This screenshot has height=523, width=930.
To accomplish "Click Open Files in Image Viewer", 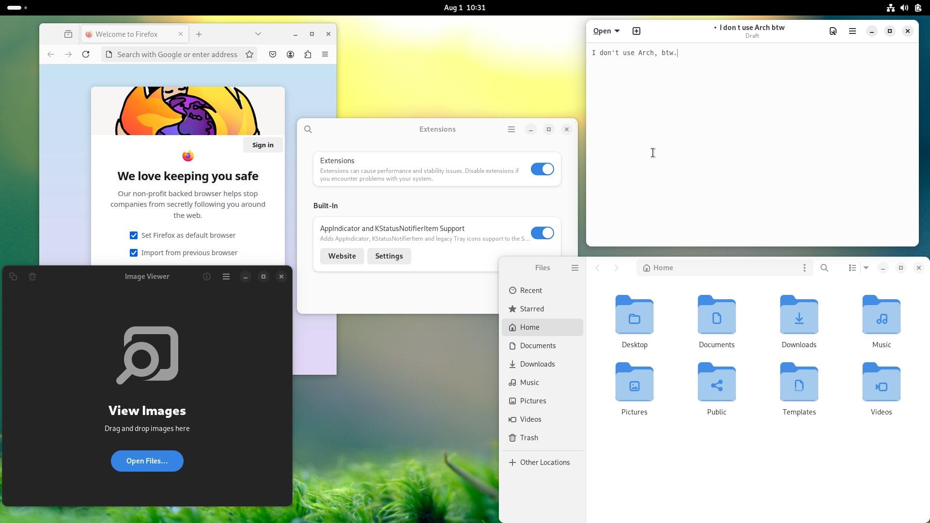I will click(x=147, y=461).
